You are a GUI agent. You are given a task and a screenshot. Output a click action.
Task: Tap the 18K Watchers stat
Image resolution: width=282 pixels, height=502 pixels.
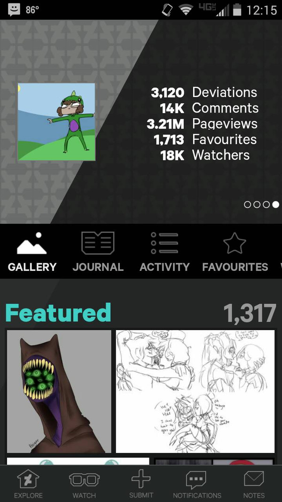(205, 155)
